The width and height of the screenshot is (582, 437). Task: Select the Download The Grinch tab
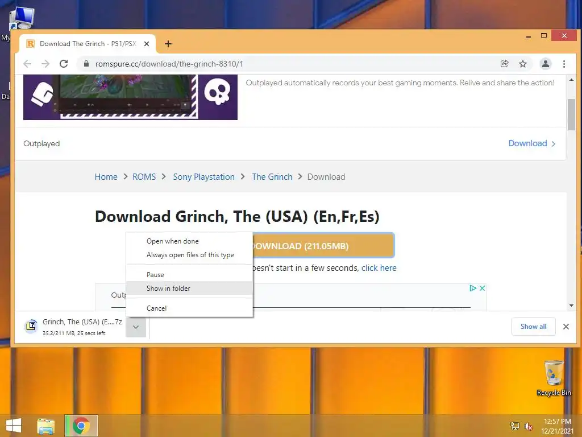click(88, 44)
